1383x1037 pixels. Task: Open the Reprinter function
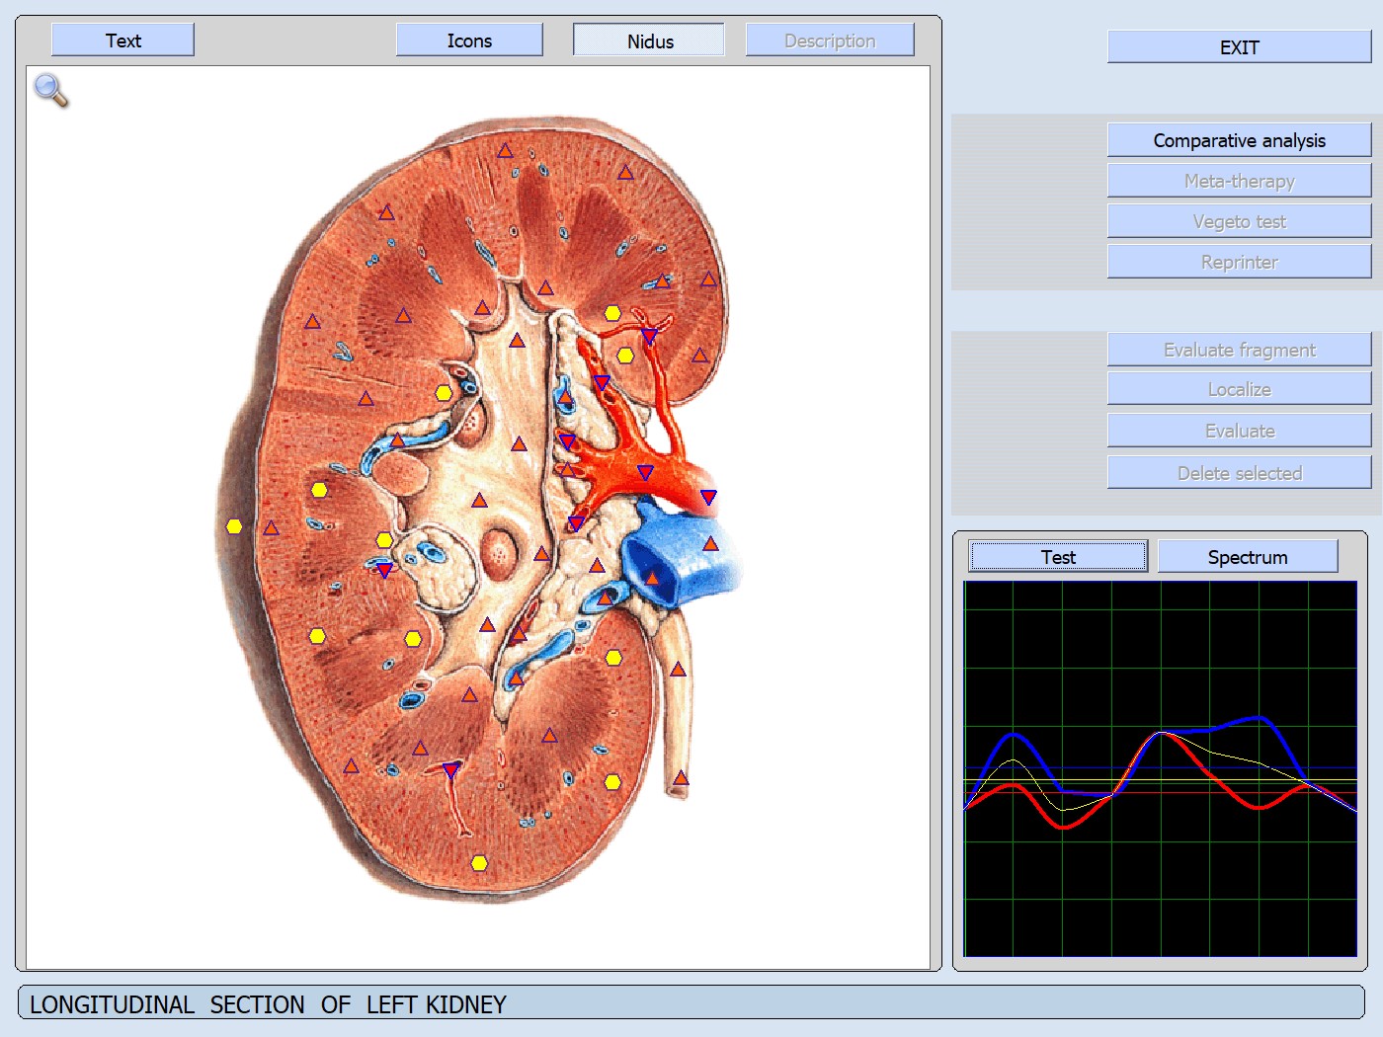click(1239, 262)
